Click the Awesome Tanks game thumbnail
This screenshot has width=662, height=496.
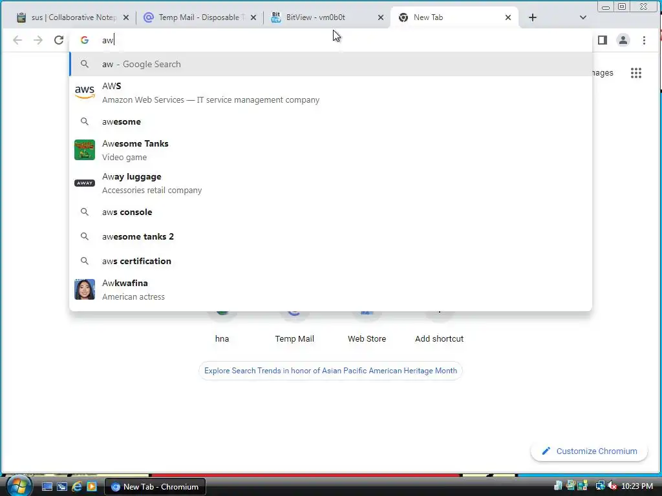click(85, 150)
